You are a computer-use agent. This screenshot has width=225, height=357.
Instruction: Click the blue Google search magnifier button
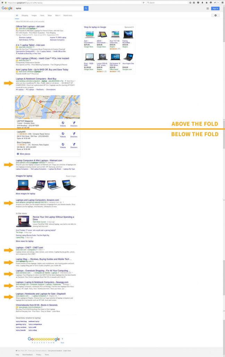click(86, 8)
